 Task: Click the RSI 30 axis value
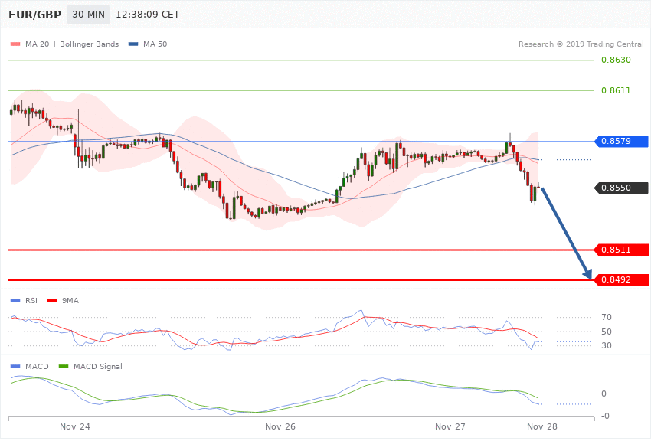tap(606, 345)
